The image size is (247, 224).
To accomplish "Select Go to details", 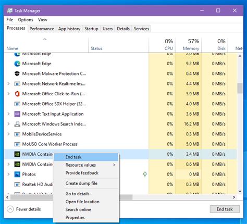I will point(86,194).
